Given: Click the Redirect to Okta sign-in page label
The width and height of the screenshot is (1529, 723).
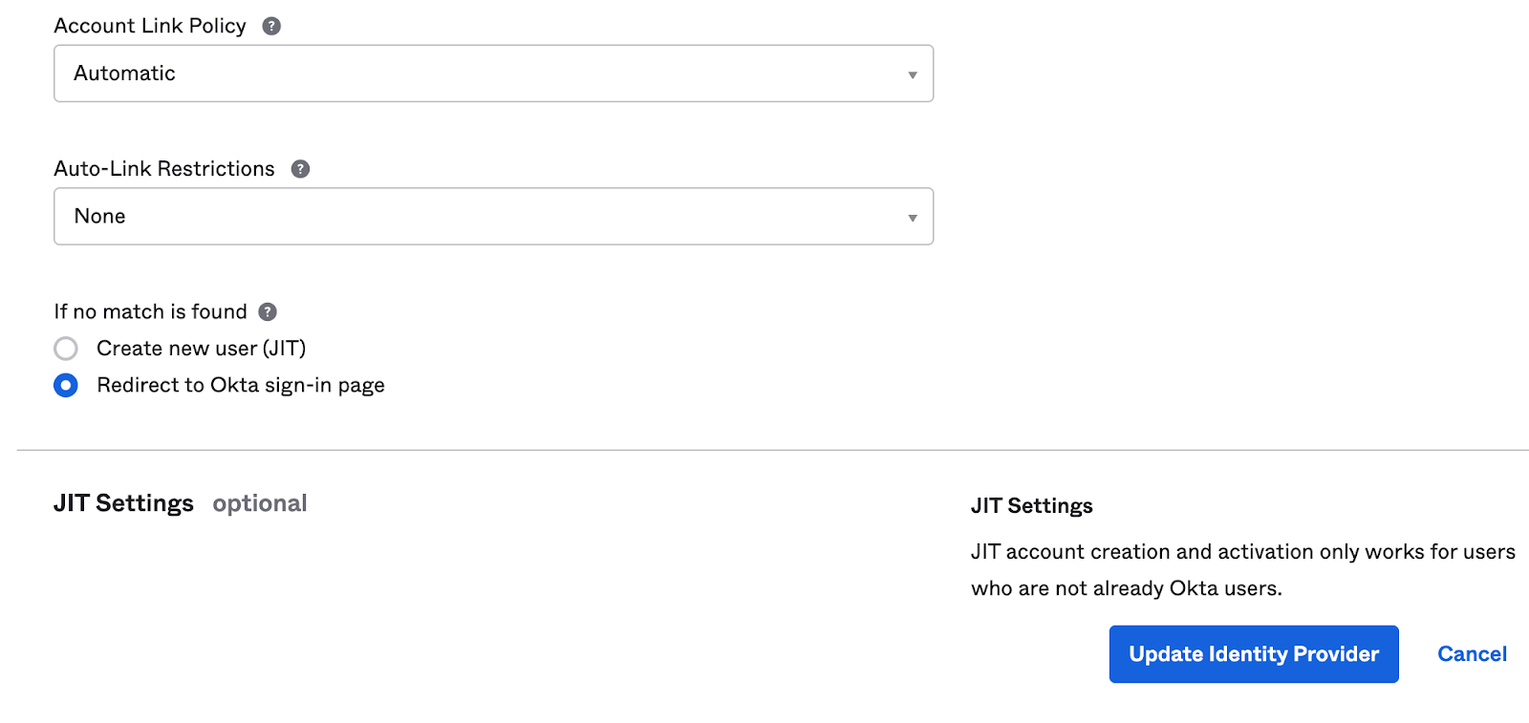Looking at the screenshot, I should 240,386.
